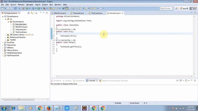Click the Open Type icon in toolbar
This screenshot has width=198, height=111.
click(50, 8)
